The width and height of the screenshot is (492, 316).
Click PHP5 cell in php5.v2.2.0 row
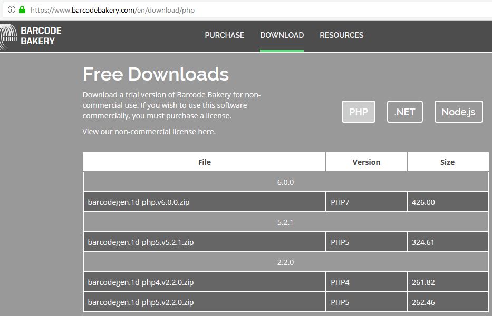366,302
